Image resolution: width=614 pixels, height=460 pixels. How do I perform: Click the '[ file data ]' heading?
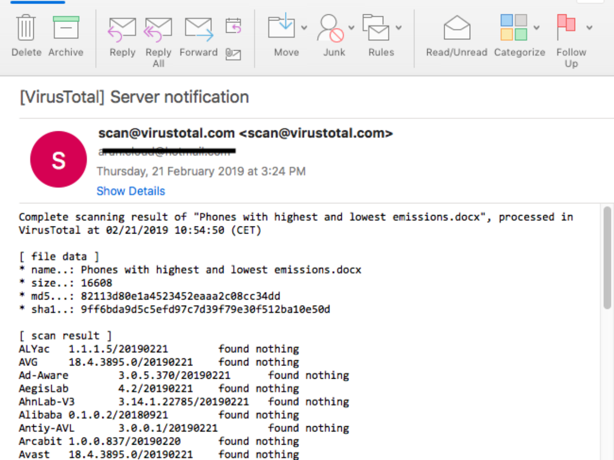point(59,257)
